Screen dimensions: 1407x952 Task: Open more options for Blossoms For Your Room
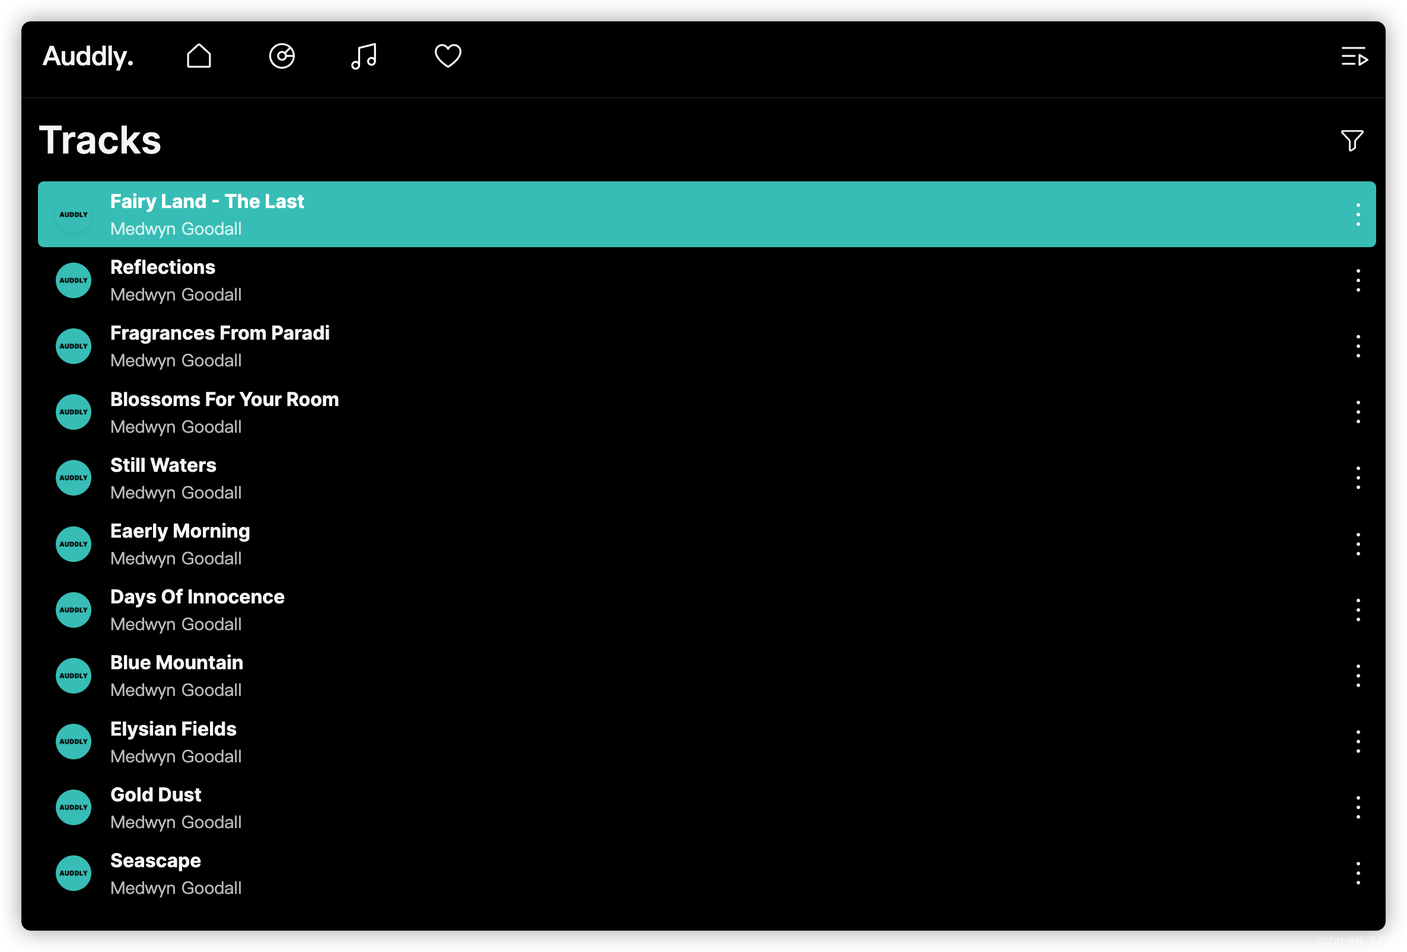coord(1358,413)
